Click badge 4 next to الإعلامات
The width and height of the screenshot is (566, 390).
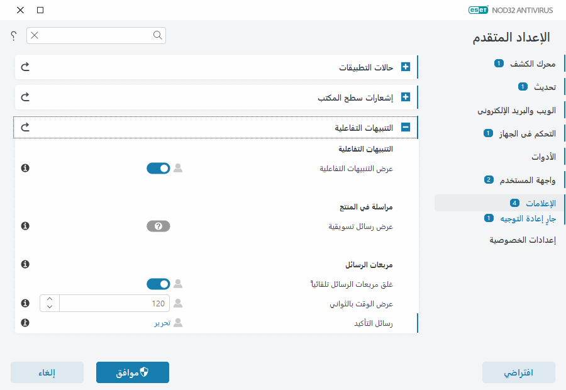click(x=514, y=203)
